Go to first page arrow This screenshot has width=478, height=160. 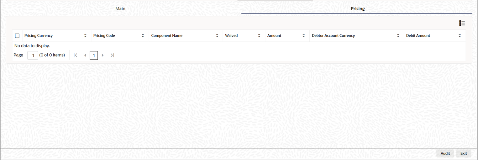click(x=75, y=55)
